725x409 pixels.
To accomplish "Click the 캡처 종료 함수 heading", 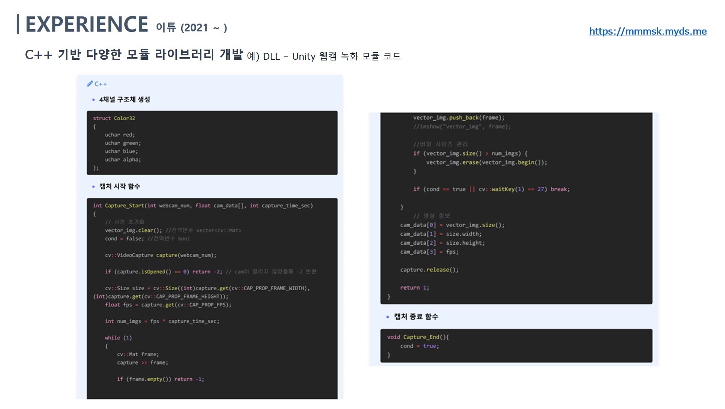I will coord(416,317).
